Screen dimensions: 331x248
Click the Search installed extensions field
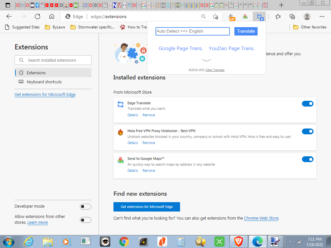click(x=53, y=60)
